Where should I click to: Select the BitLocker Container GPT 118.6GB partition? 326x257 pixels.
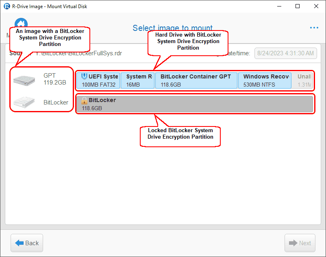pos(196,81)
